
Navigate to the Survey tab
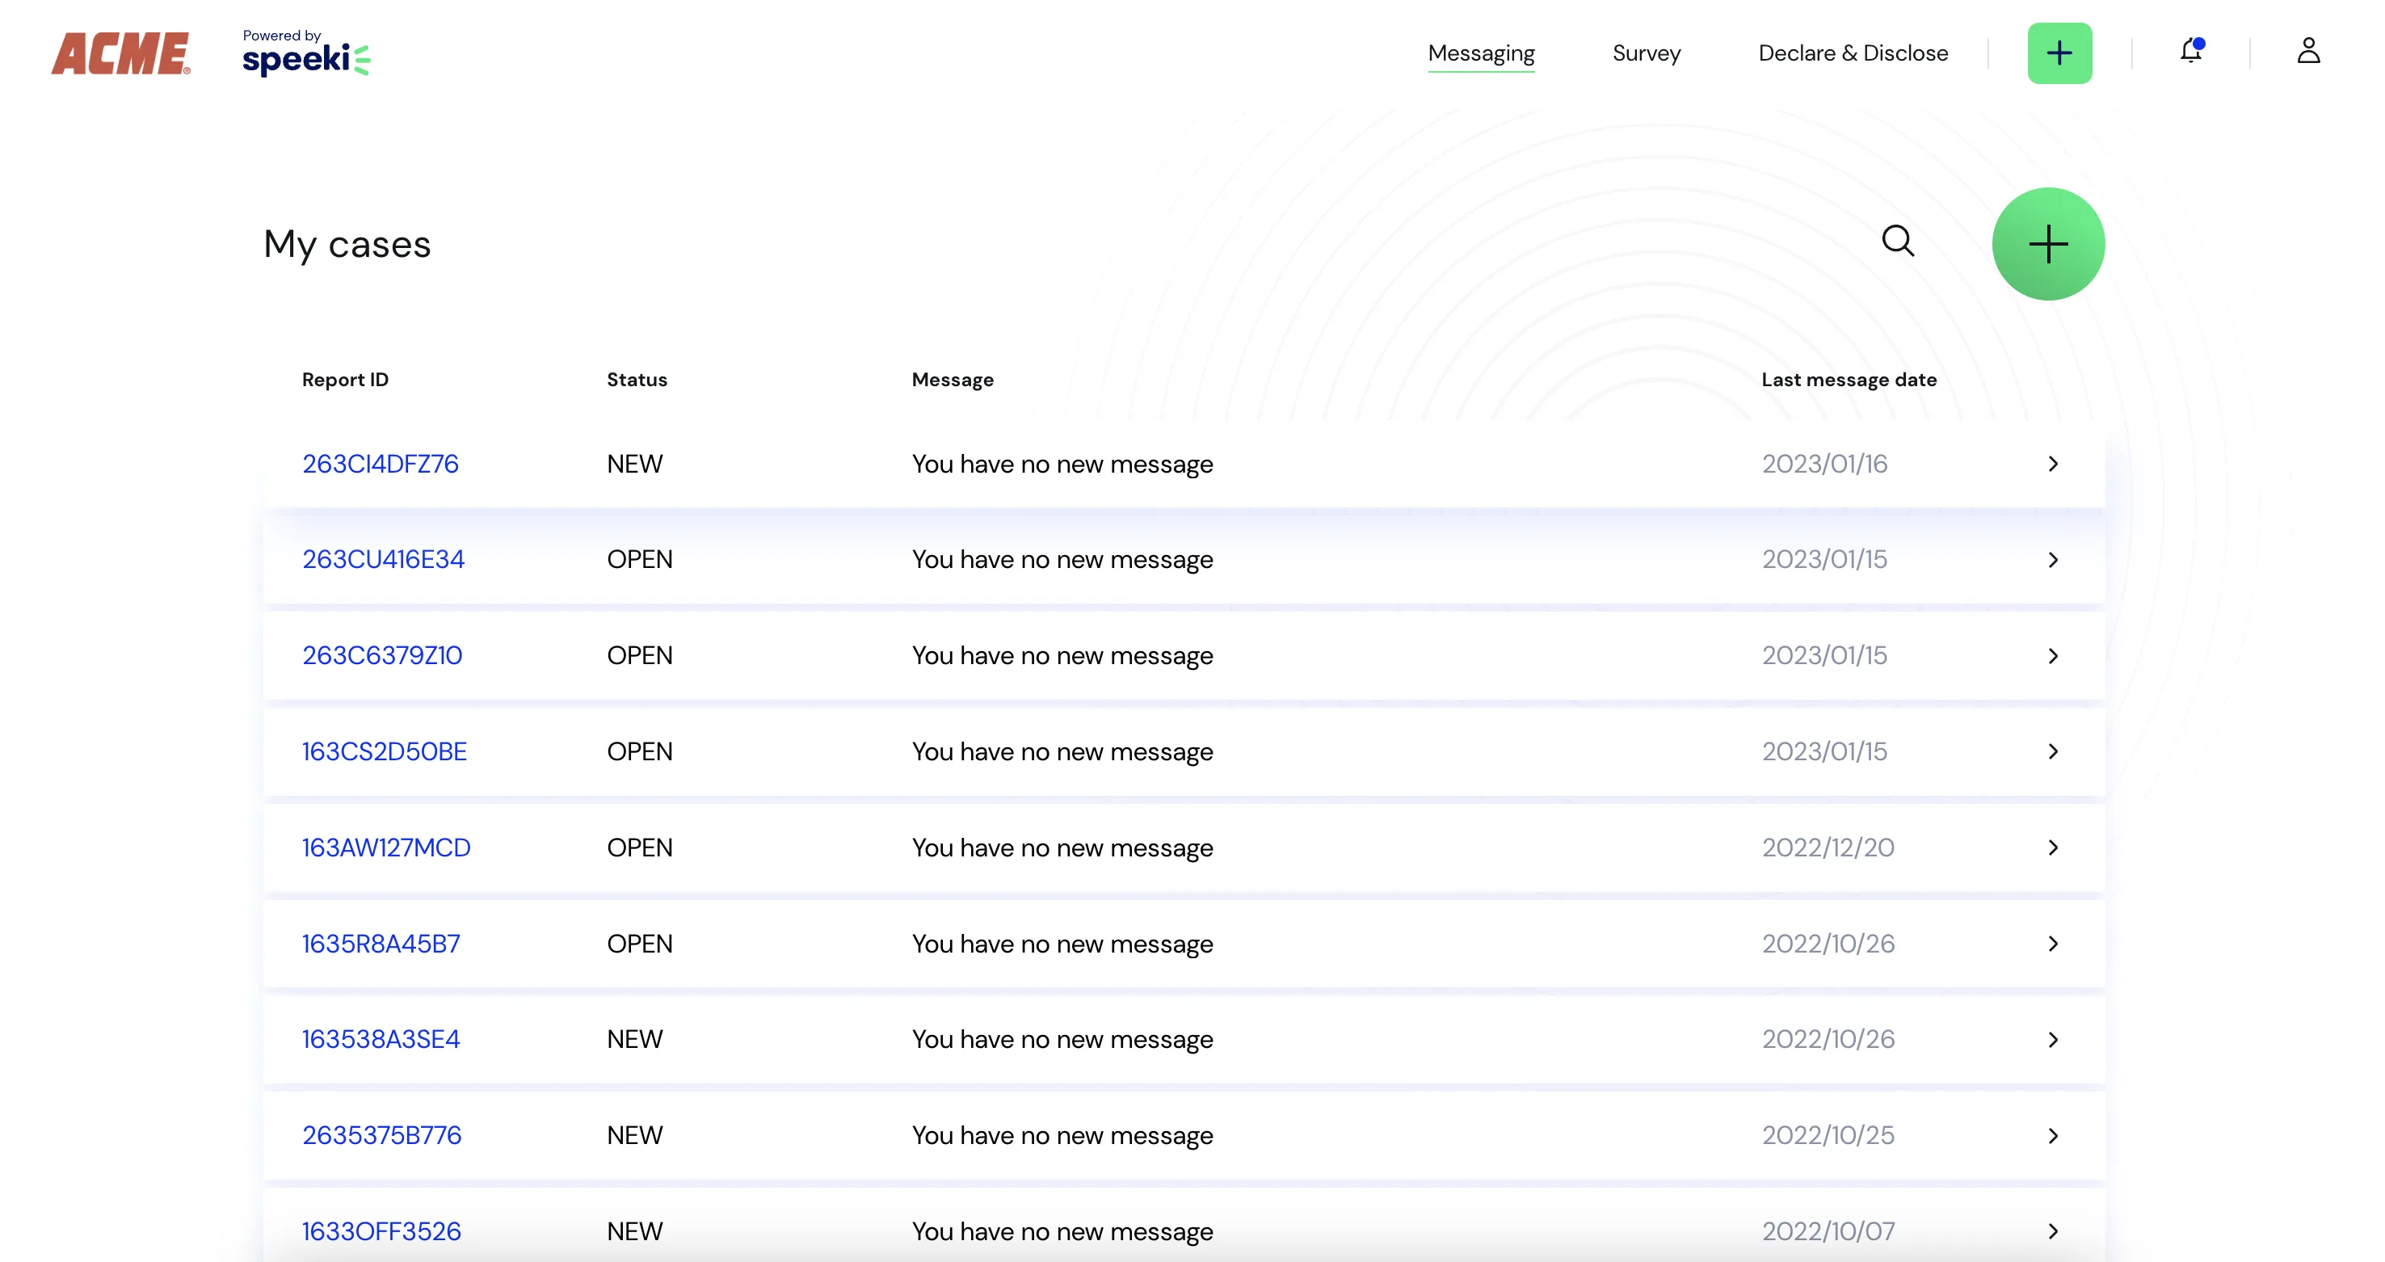[x=1647, y=52]
